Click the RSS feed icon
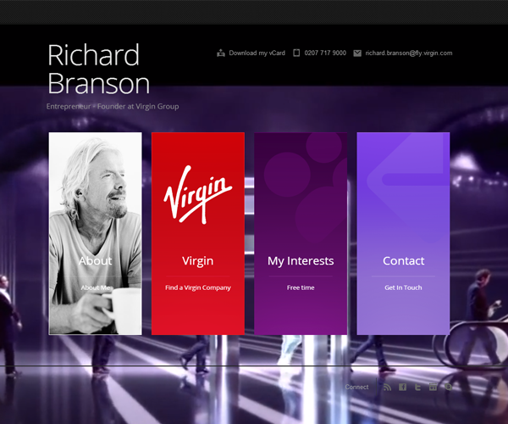This screenshot has width=508, height=424. click(x=388, y=387)
